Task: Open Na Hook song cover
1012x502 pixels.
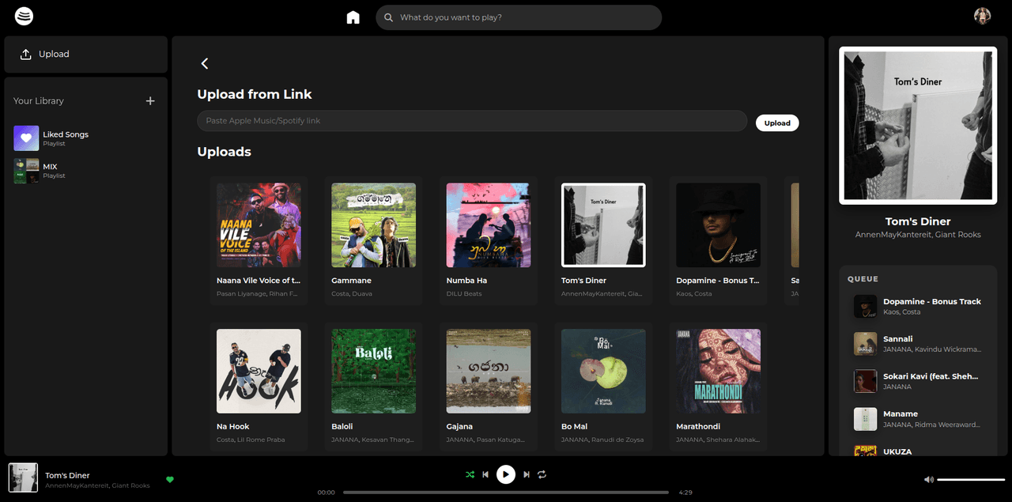Action: tap(259, 371)
